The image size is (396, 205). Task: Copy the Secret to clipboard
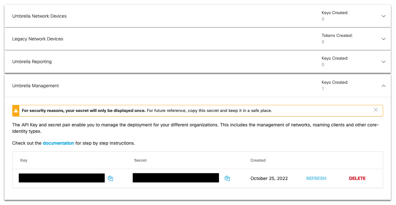click(x=227, y=178)
